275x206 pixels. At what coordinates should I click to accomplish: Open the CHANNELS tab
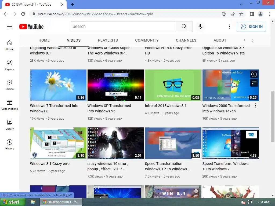(x=186, y=40)
